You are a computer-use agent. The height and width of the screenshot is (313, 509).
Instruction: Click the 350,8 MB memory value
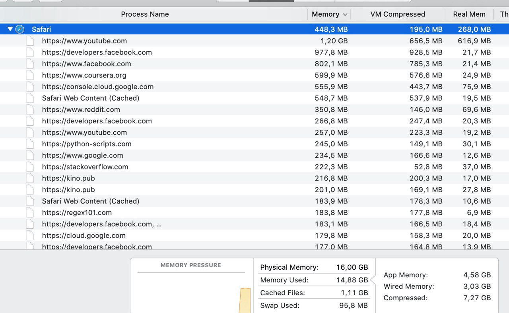[x=331, y=109]
